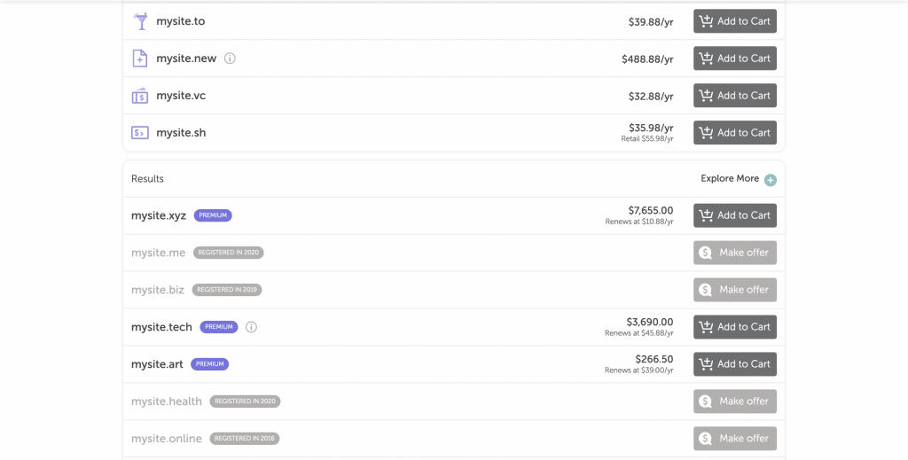
Task: Make an offer on mysite.online
Action: tap(734, 439)
